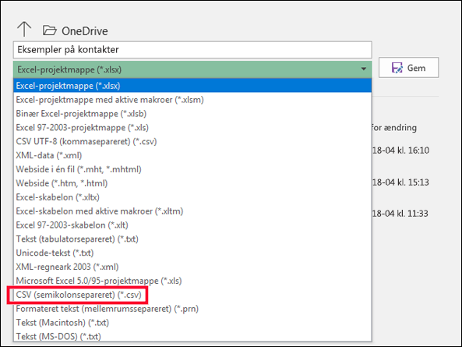Select Excel-projektmappe (*.xlsx) highlighted option

click(x=192, y=86)
